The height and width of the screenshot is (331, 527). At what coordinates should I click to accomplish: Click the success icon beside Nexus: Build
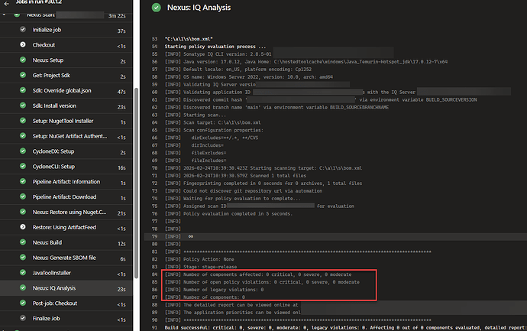click(x=23, y=243)
